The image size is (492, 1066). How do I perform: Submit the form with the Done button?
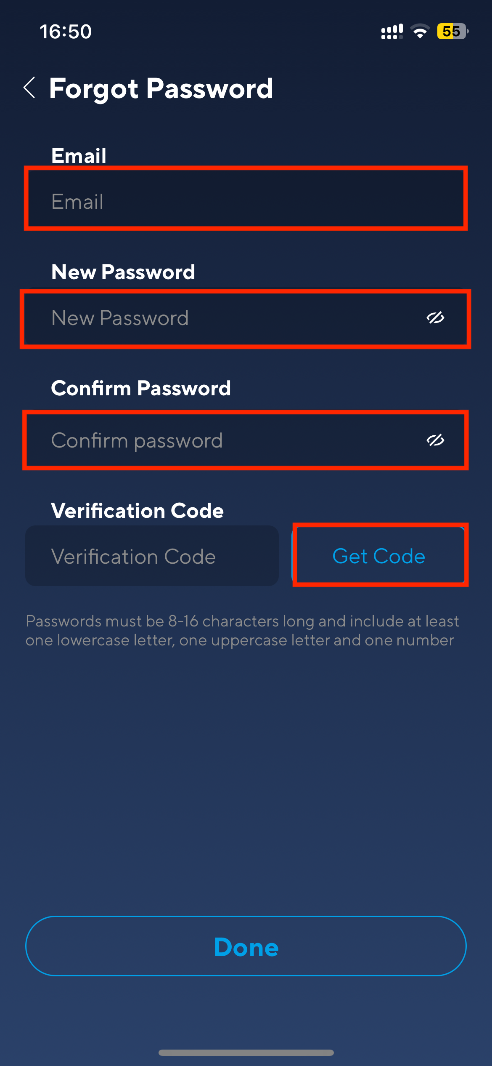point(246,946)
